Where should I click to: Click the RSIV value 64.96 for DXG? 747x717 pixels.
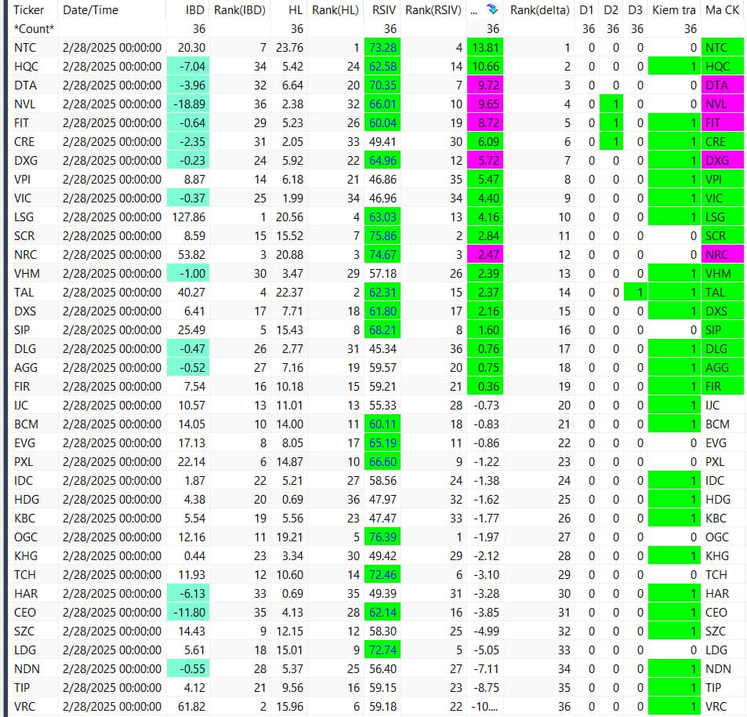pos(383,161)
